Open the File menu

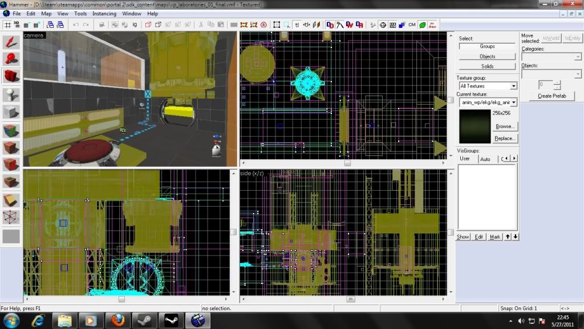coord(17,14)
